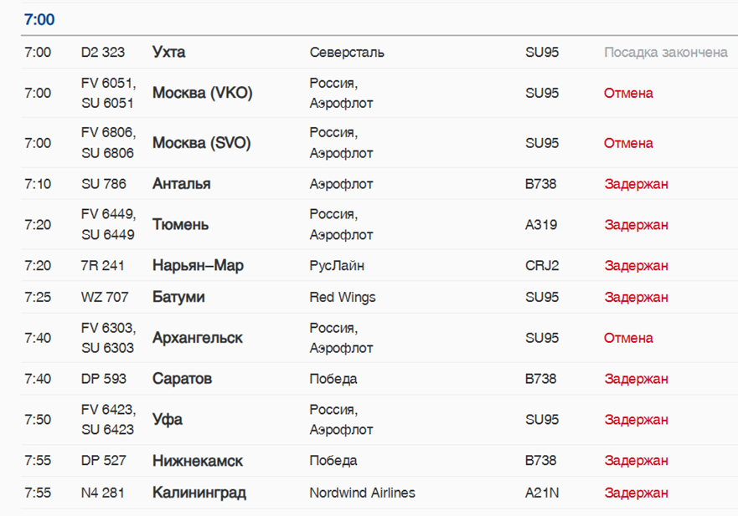This screenshot has height=516, width=738.
Task: Click the Red Wings airline name
Action: [342, 297]
